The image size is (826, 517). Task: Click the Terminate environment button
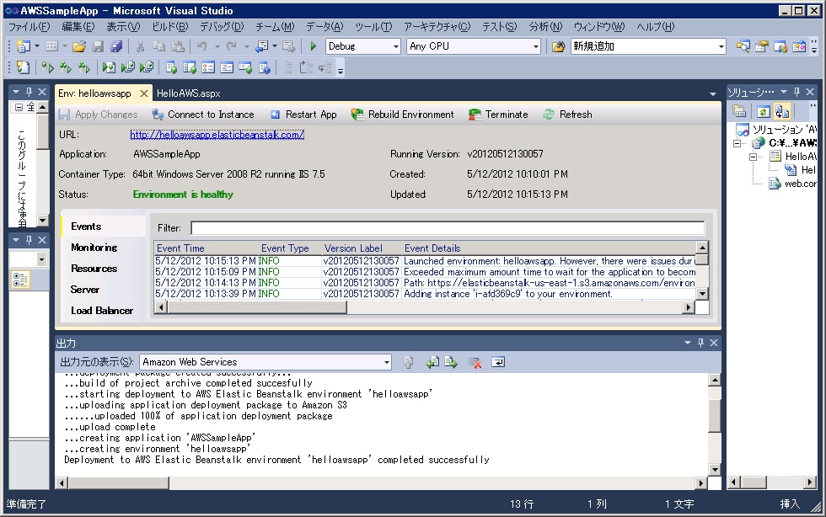point(498,115)
